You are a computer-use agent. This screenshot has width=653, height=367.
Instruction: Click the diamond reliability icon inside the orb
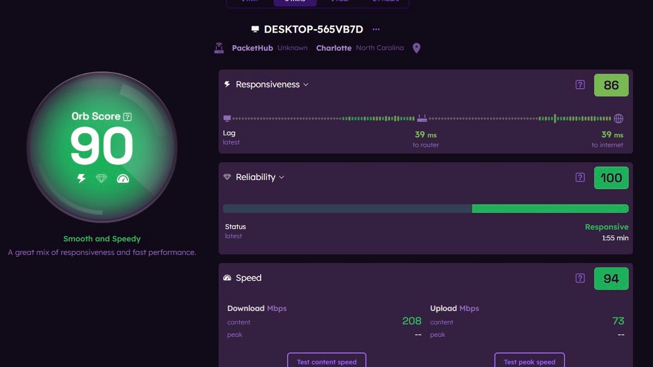tap(101, 178)
